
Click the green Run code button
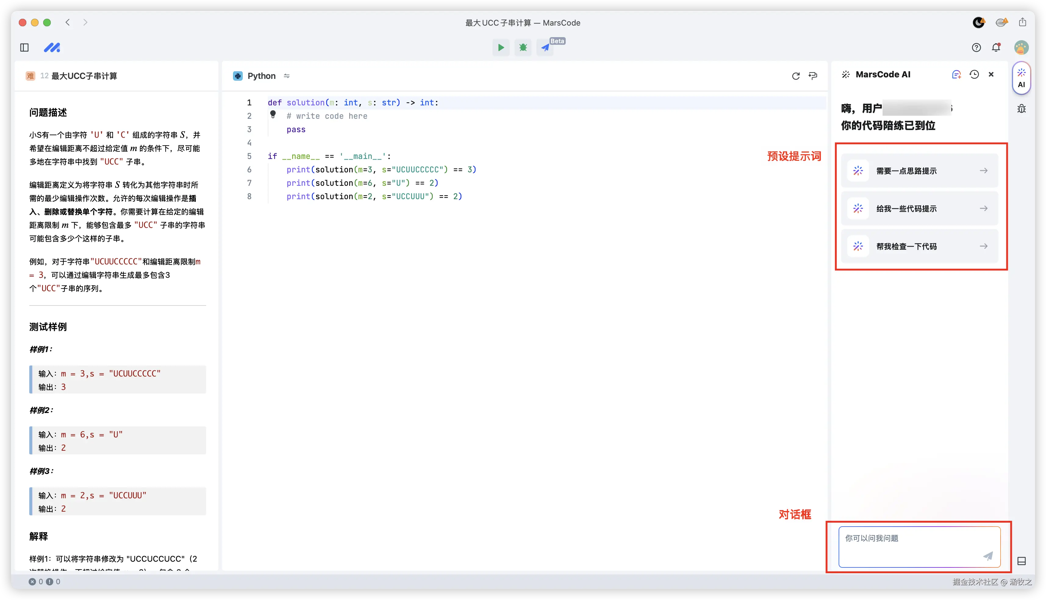500,48
